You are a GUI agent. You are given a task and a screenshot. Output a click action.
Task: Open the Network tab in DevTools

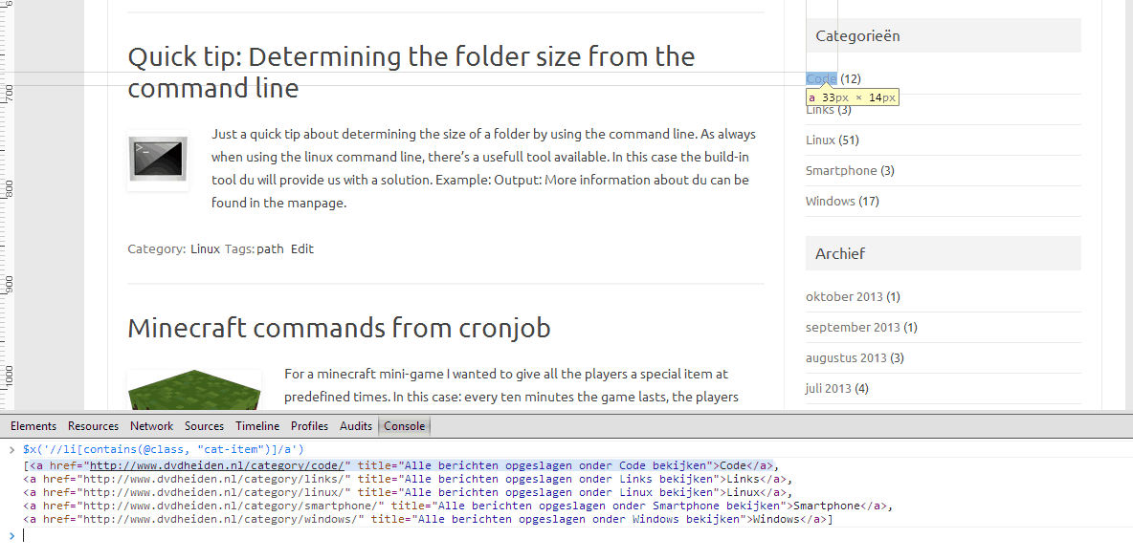coord(150,426)
